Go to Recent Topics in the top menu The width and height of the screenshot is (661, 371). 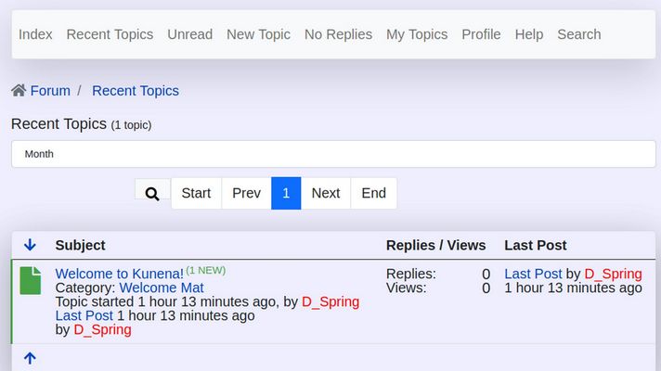pos(110,34)
